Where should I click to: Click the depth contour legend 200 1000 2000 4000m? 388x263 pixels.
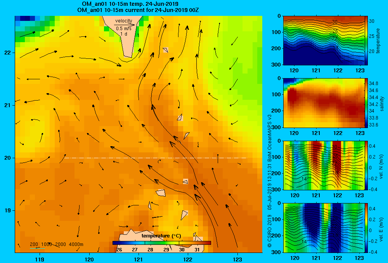click(x=56, y=244)
